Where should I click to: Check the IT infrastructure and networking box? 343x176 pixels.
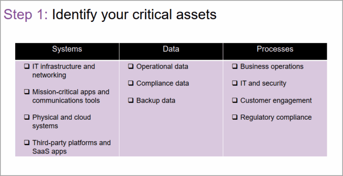pyautogui.click(x=27, y=66)
